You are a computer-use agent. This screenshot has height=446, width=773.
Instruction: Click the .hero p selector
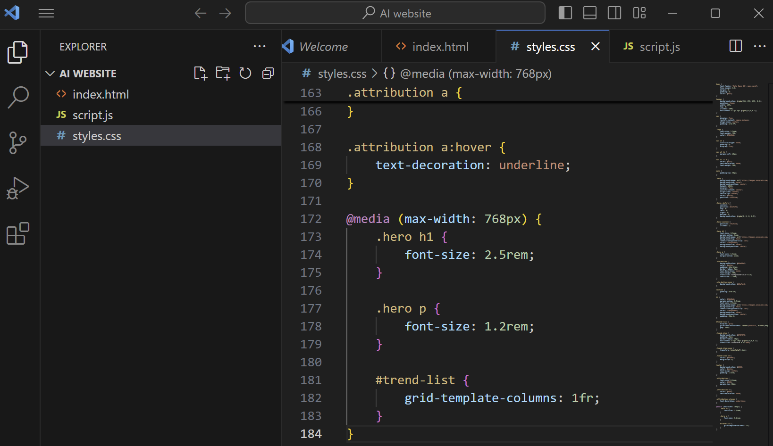tap(401, 308)
